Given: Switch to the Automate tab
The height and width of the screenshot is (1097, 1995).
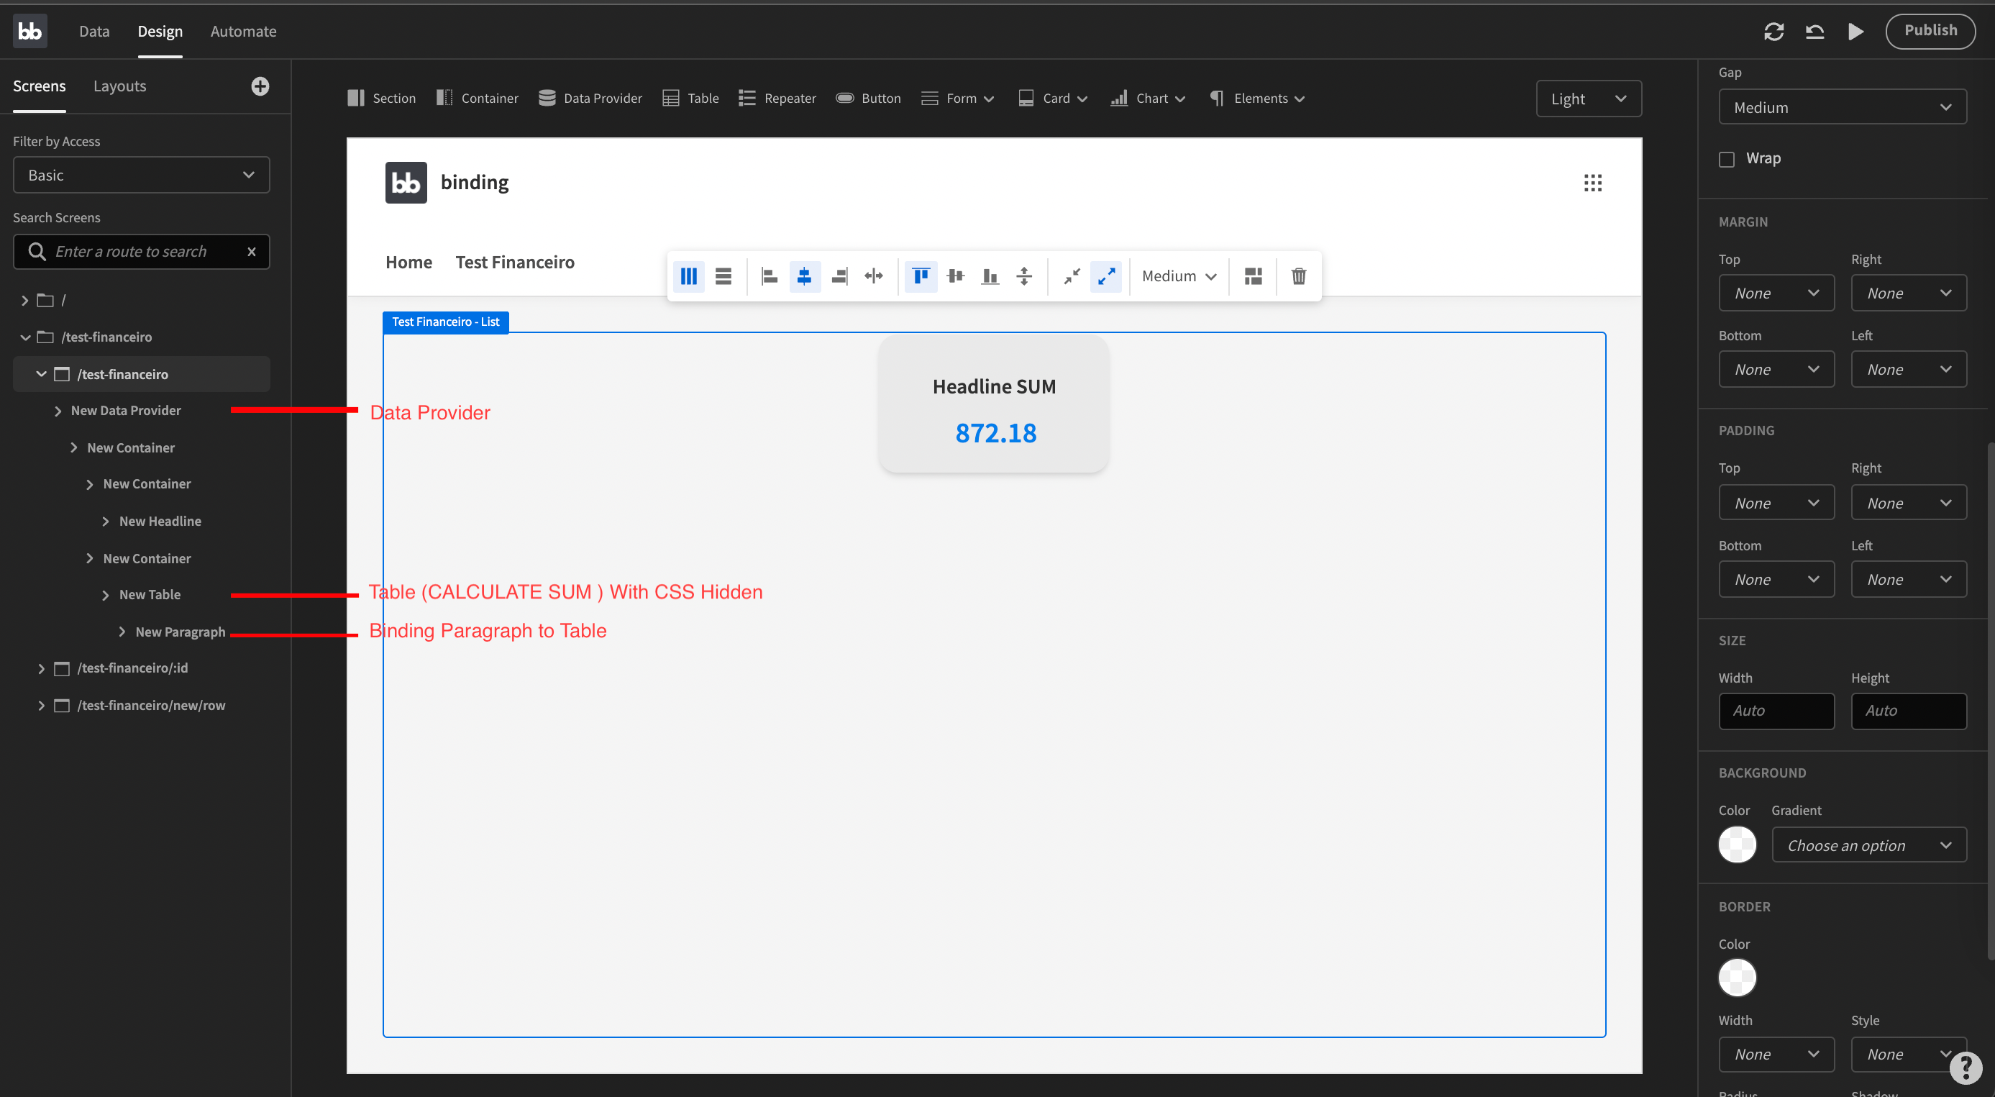Looking at the screenshot, I should (x=243, y=31).
